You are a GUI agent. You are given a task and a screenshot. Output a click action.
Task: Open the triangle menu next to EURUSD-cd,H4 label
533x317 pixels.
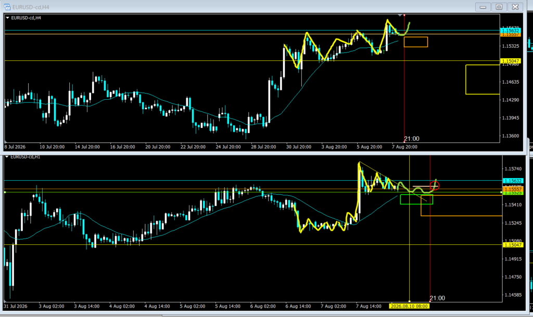7,18
